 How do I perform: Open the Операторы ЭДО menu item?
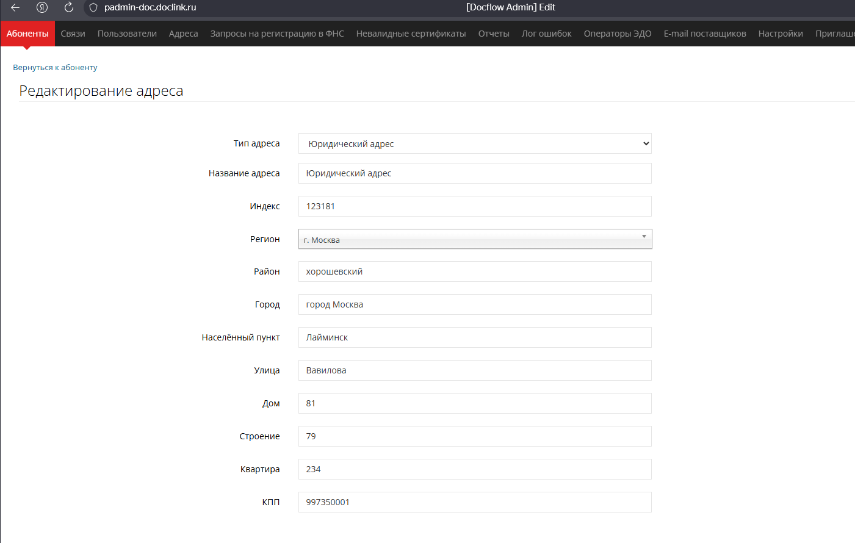point(617,34)
